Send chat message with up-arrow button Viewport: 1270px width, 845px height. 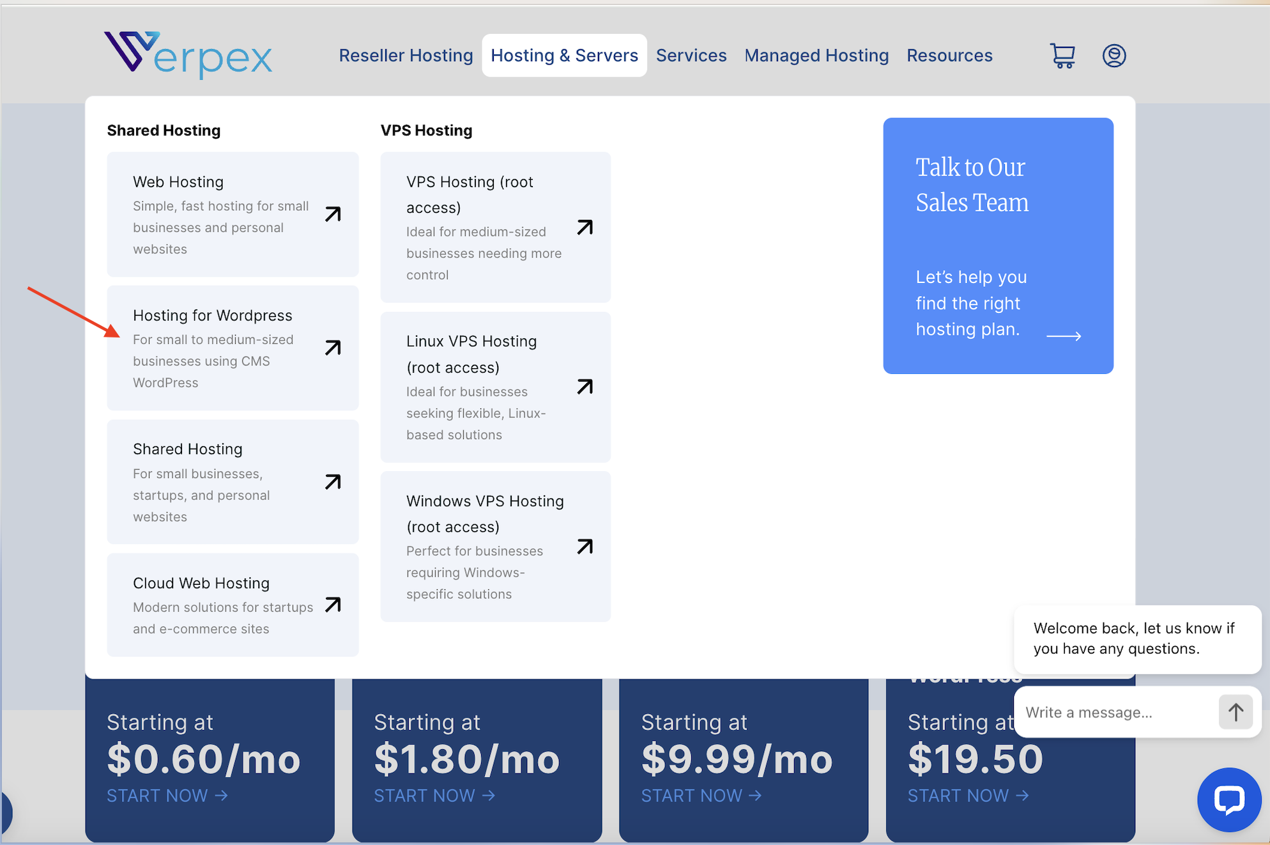1236,712
